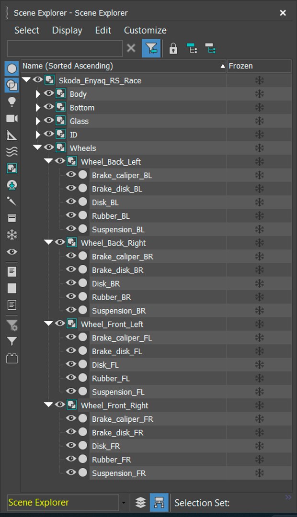
Task: Expand the Body group
Action: pos(38,94)
